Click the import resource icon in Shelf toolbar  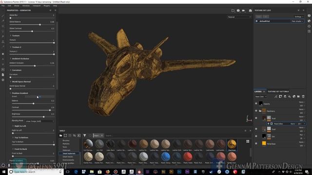79,136
